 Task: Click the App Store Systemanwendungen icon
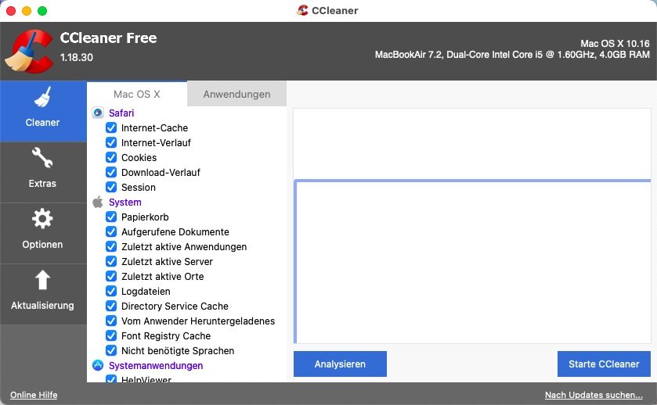click(x=98, y=365)
